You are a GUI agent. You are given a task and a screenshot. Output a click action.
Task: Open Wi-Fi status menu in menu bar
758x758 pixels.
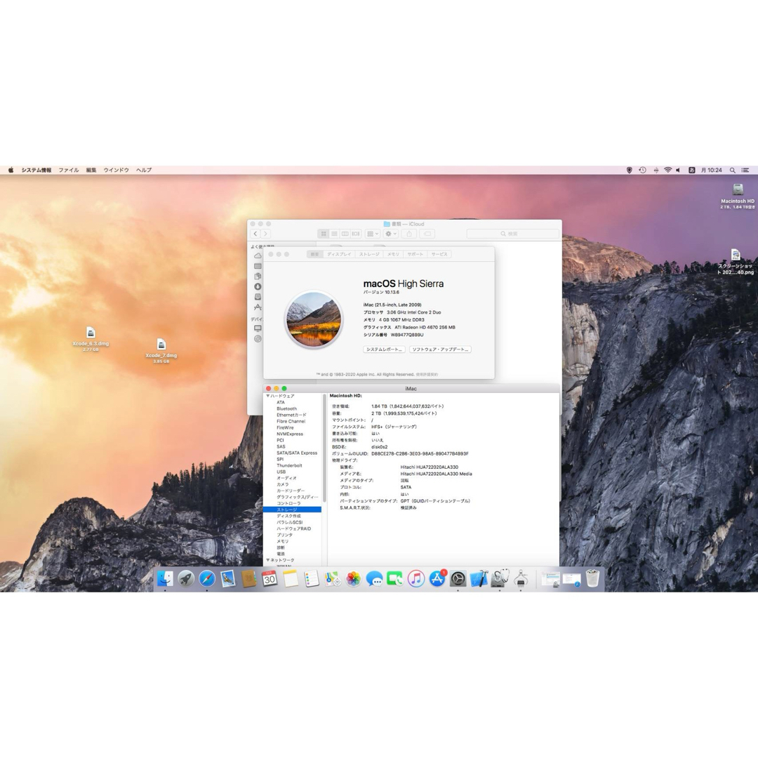click(x=667, y=170)
